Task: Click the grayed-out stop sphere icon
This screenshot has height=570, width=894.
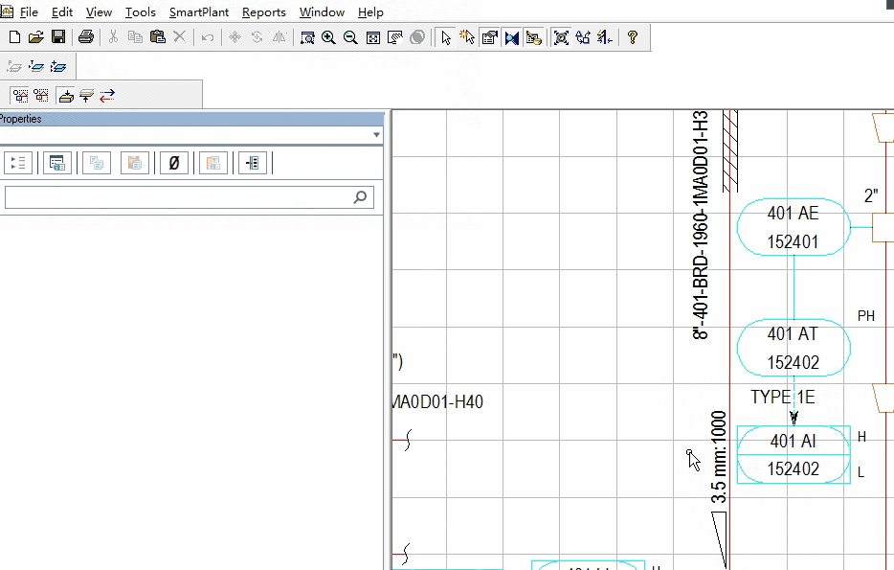Action: point(417,37)
